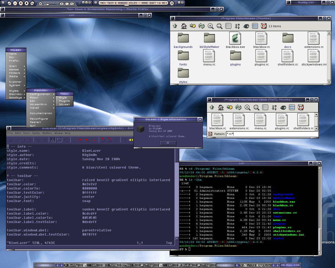335x268 pixels.
Task: Click the sort A-Z icon in Thumbs window
Action: click(237, 26)
